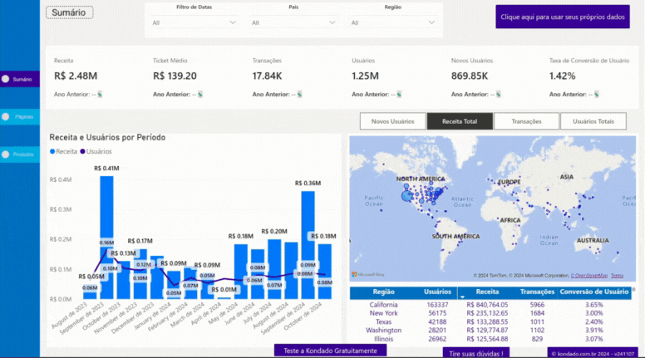This screenshot has height=358, width=645.
Task: Select the Receita Total map view
Action: [x=460, y=121]
